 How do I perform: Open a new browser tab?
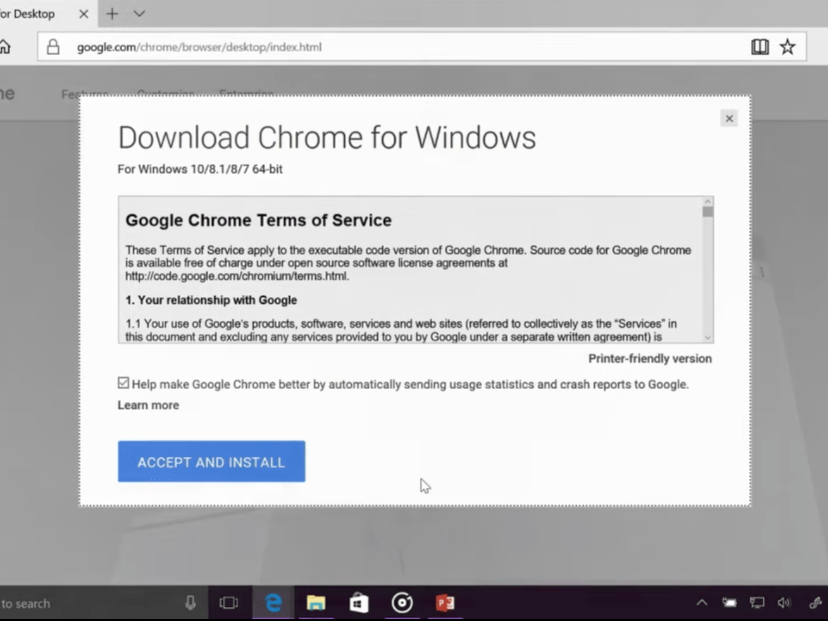pos(112,14)
